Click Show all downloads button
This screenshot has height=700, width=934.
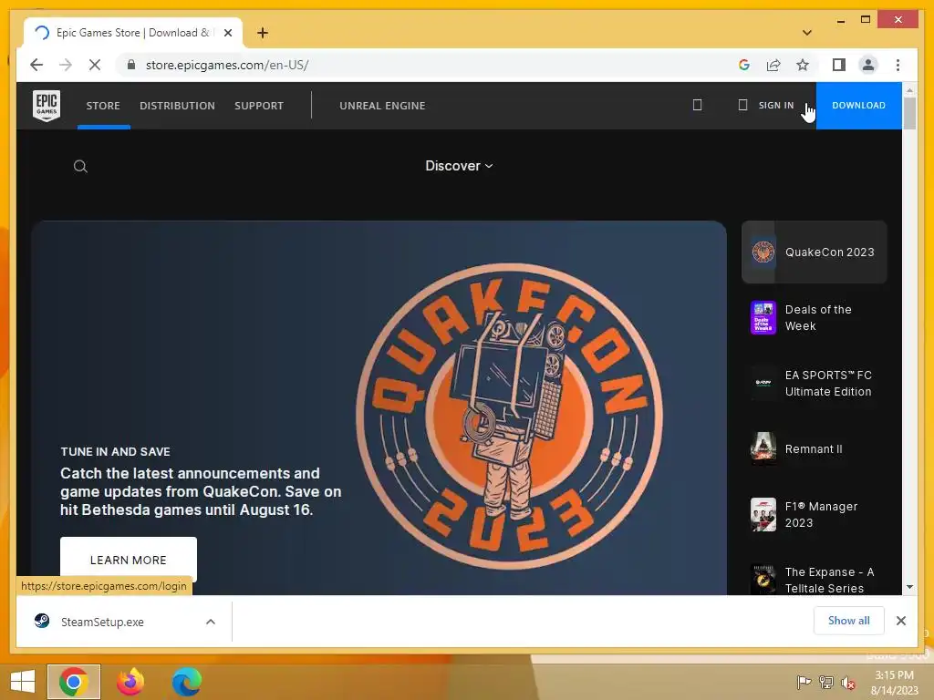point(849,621)
